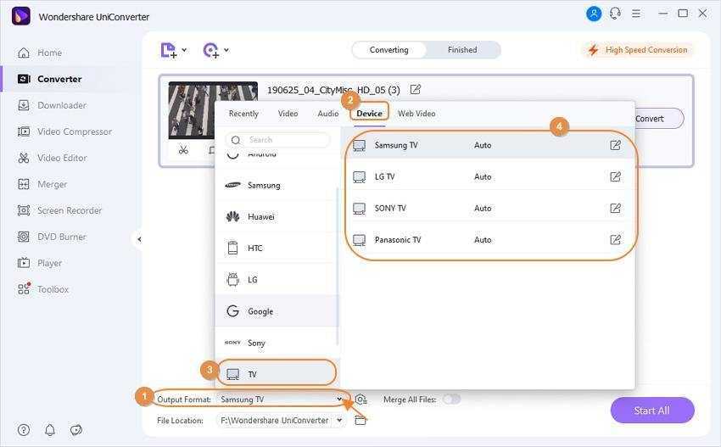Edit SONY TV preset settings
Image resolution: width=721 pixels, height=447 pixels.
[615, 209]
